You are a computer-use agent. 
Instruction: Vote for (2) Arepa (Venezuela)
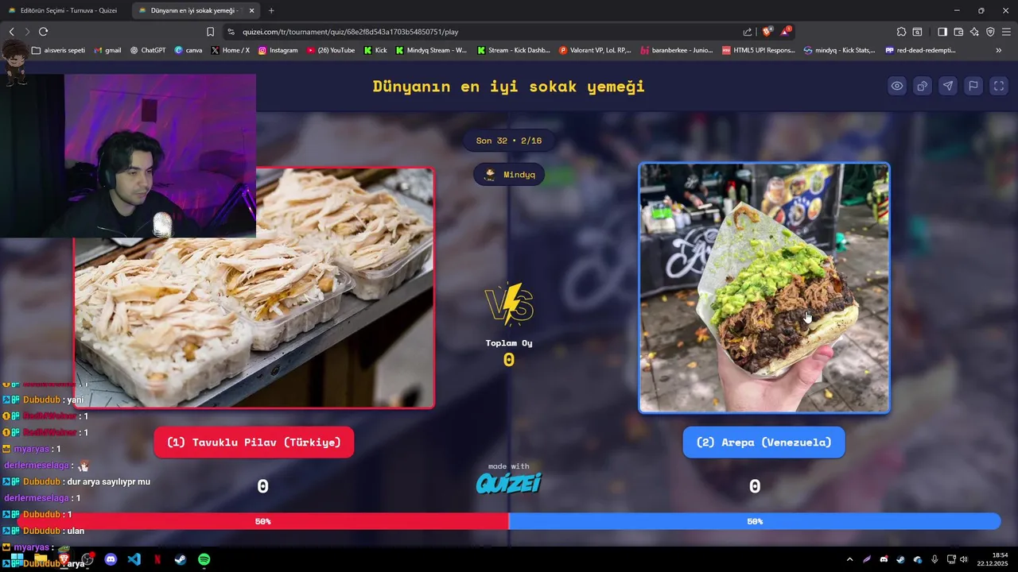point(763,443)
